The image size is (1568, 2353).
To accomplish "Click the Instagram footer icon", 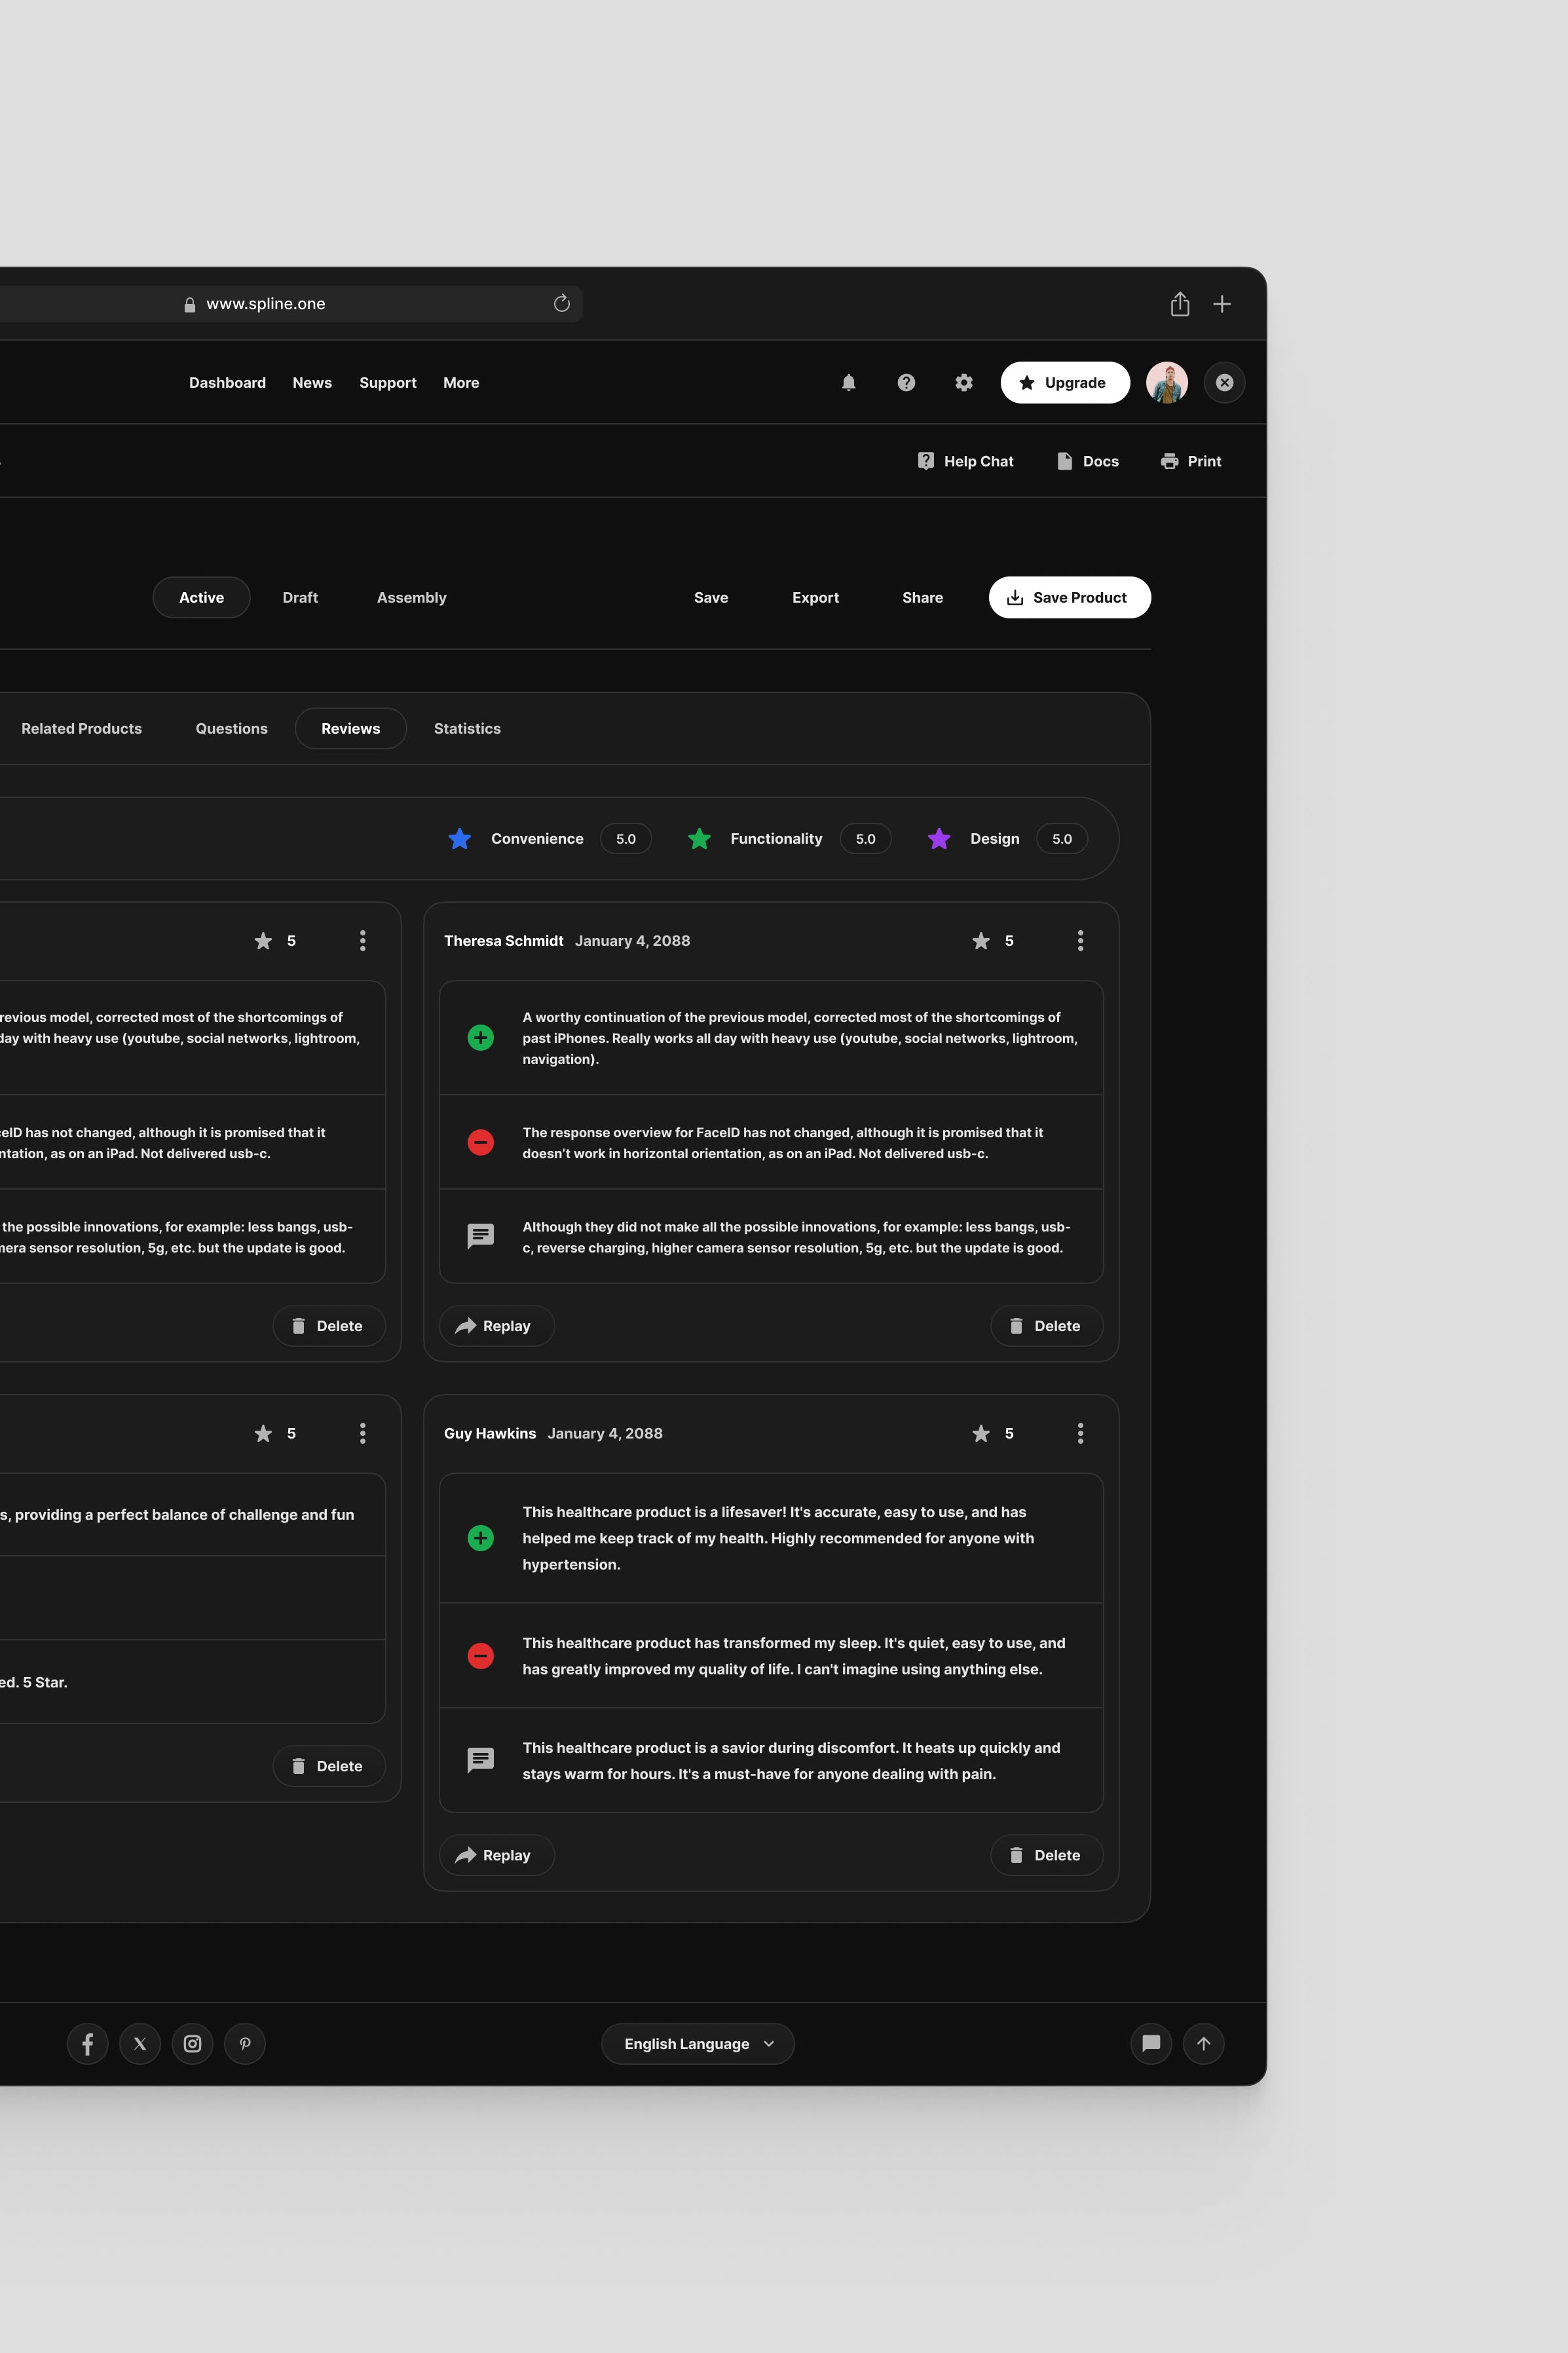I will 192,2043.
